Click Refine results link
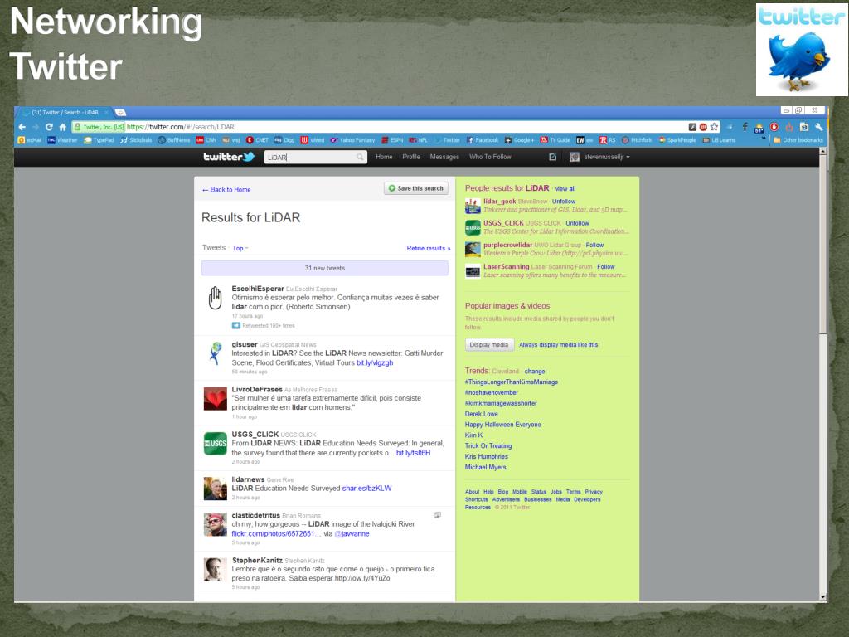The image size is (849, 637). 429,248
